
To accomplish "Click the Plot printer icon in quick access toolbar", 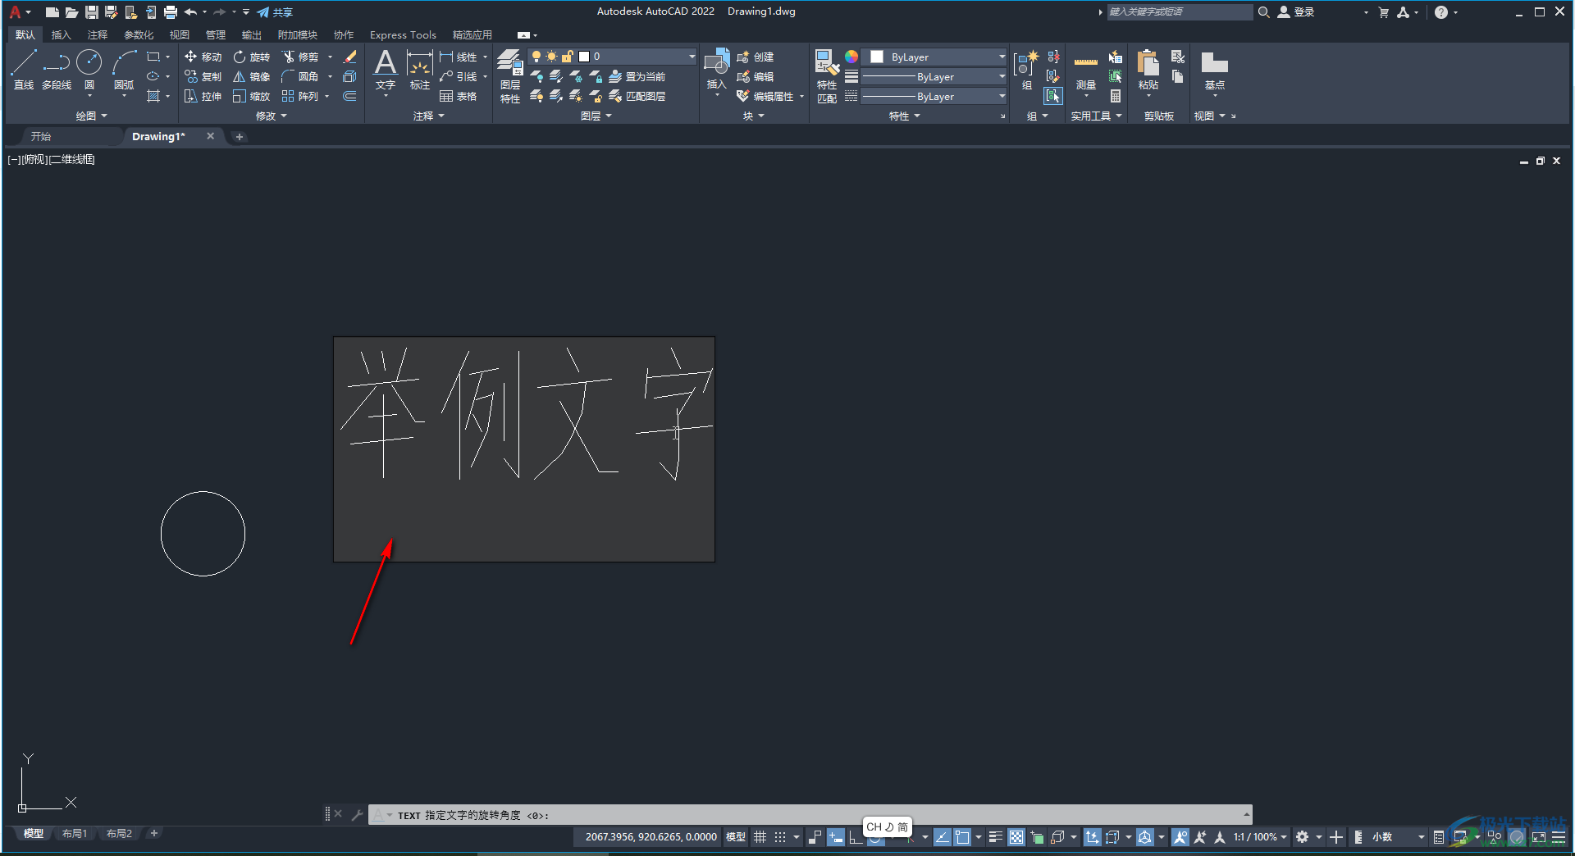I will coord(171,12).
